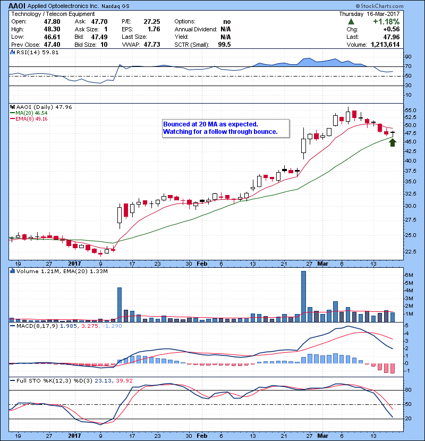425x441 pixels.
Task: Click the RSI(14) 59.81 label
Action: pos(37,52)
